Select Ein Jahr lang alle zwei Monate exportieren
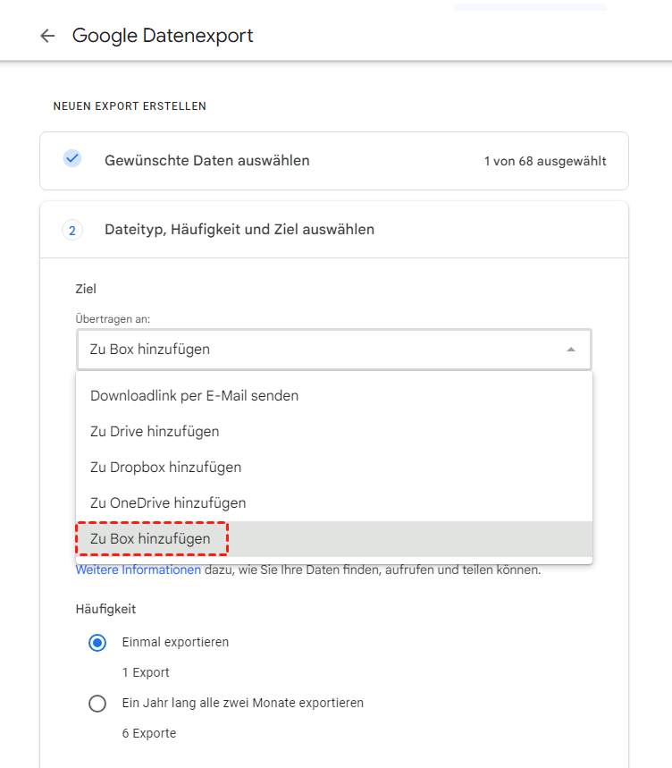The height and width of the screenshot is (768, 672). click(x=97, y=704)
